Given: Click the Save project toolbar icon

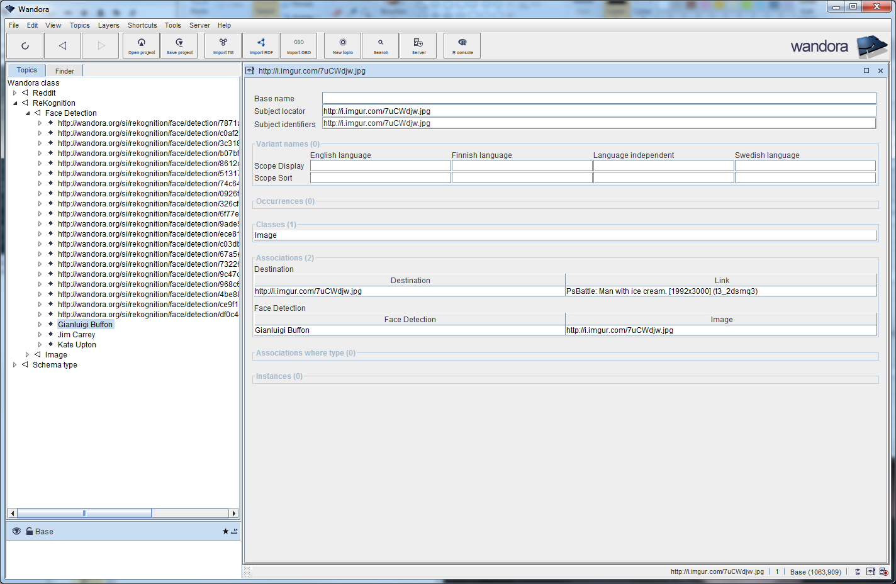Looking at the screenshot, I should 179,45.
